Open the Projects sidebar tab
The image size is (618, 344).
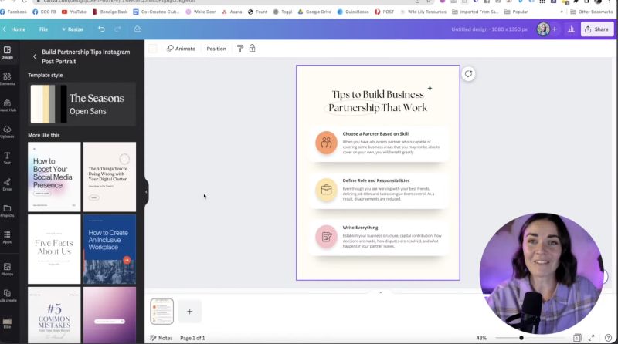click(7, 211)
